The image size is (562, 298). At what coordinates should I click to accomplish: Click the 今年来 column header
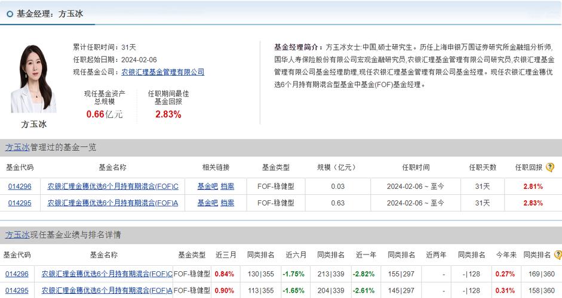click(x=506, y=254)
